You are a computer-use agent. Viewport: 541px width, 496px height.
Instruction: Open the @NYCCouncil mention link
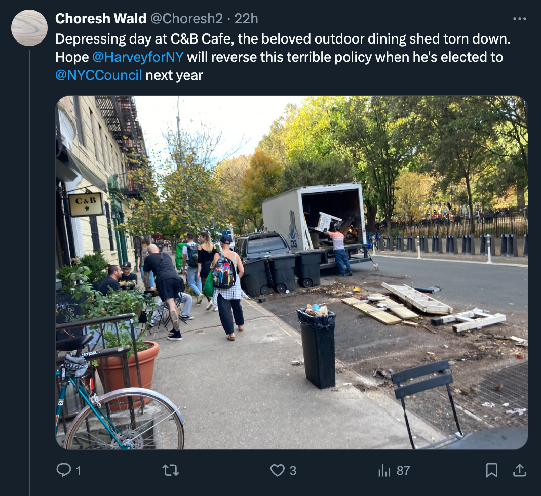click(x=98, y=75)
